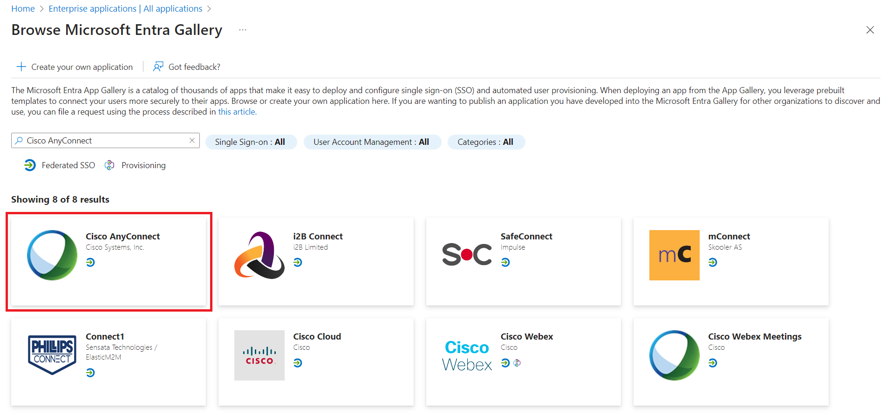Open the Cisco Webex card title

(x=527, y=336)
